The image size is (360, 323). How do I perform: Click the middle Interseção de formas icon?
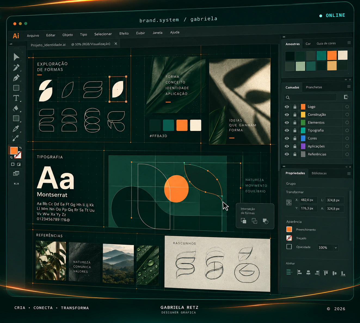click(254, 221)
